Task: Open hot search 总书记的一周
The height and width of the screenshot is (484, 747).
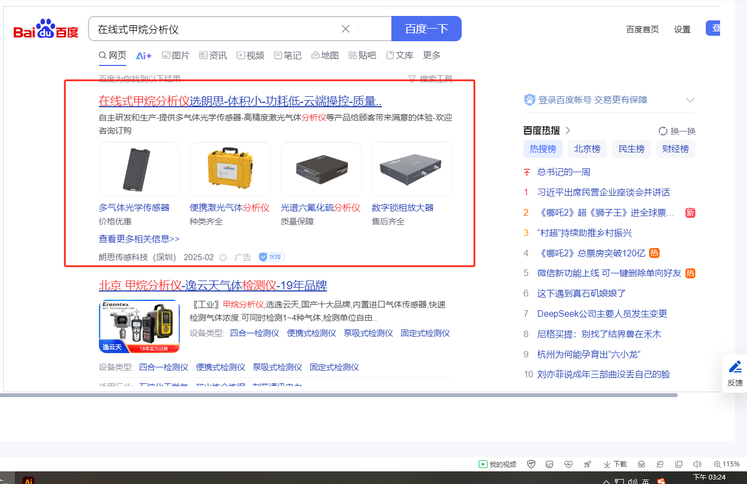Action: [x=564, y=172]
